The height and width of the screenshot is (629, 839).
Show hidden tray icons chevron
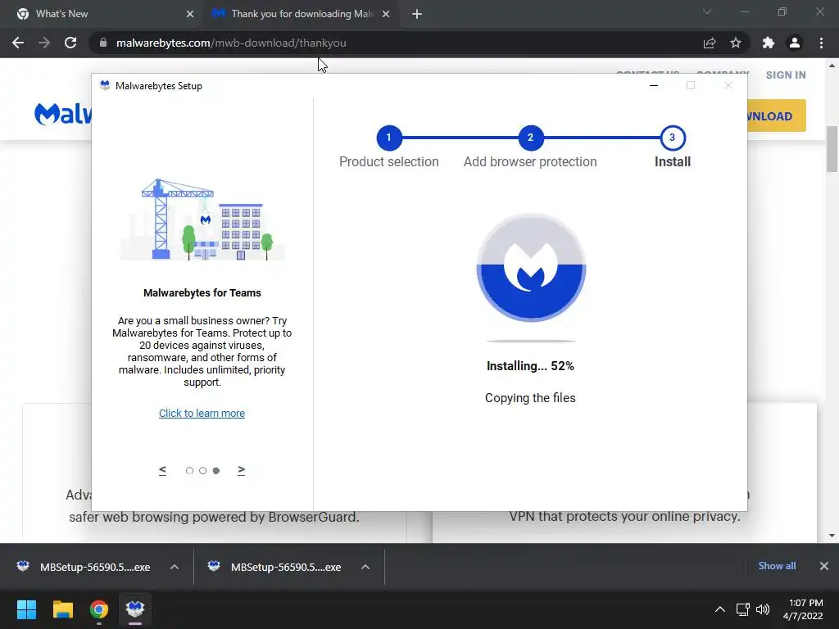(720, 609)
